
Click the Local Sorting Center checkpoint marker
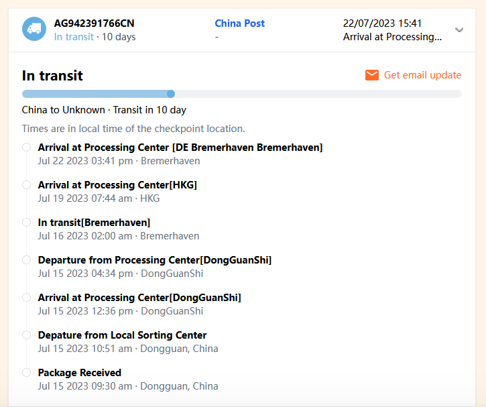(x=26, y=335)
